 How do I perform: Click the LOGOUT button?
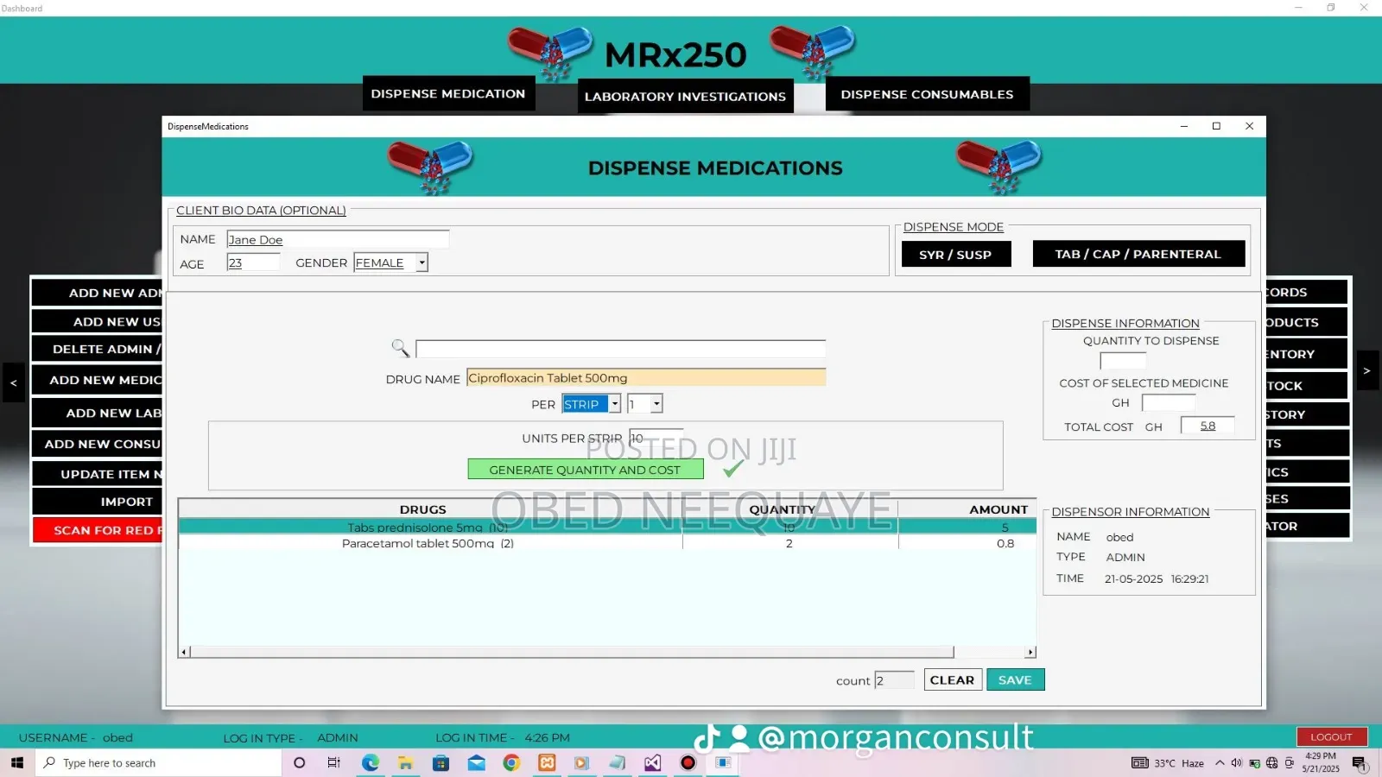(1331, 736)
